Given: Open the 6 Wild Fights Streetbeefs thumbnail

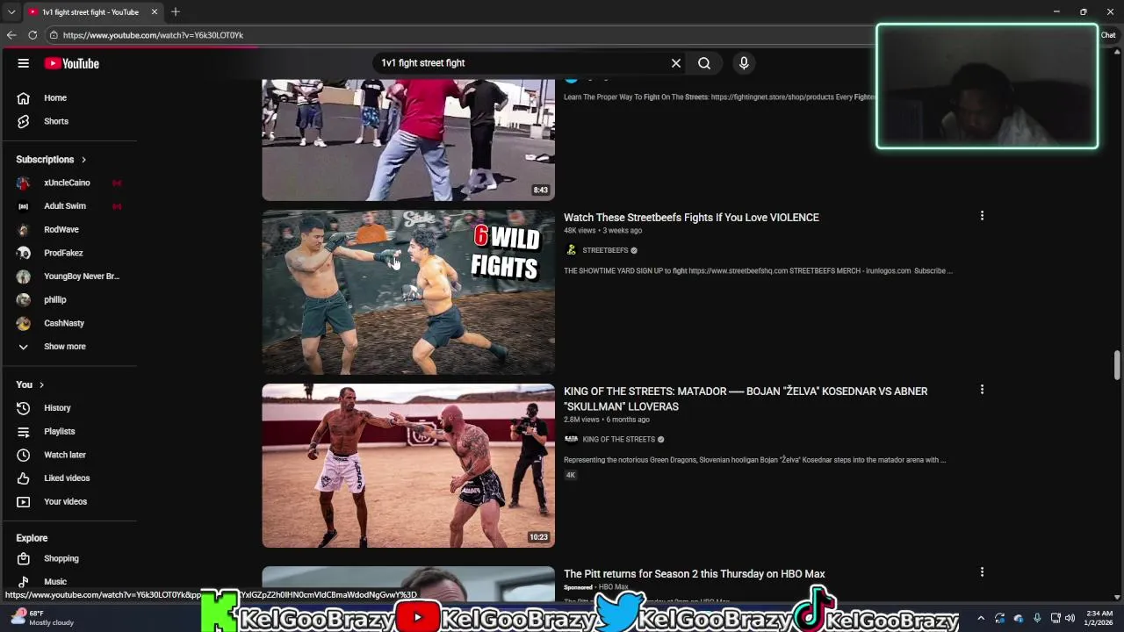Looking at the screenshot, I should tap(408, 292).
